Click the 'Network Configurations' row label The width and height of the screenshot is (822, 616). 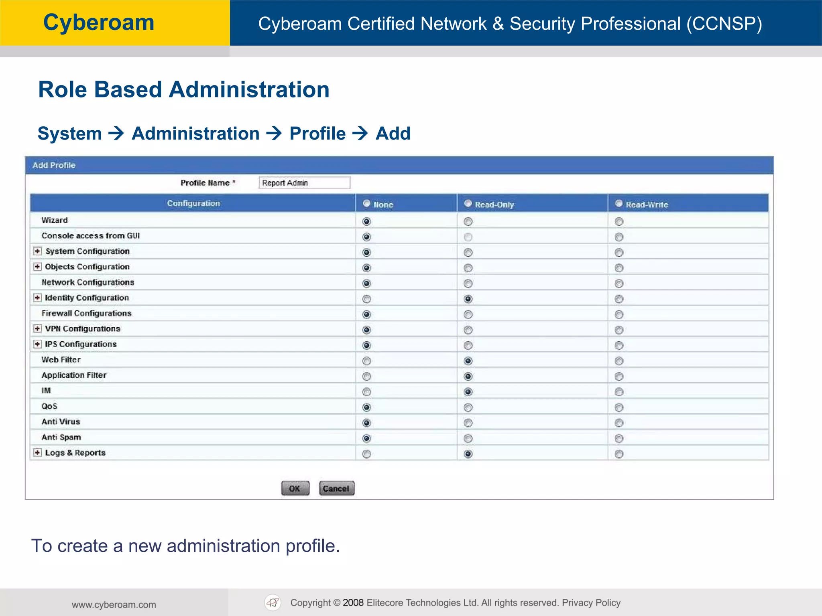tap(88, 282)
